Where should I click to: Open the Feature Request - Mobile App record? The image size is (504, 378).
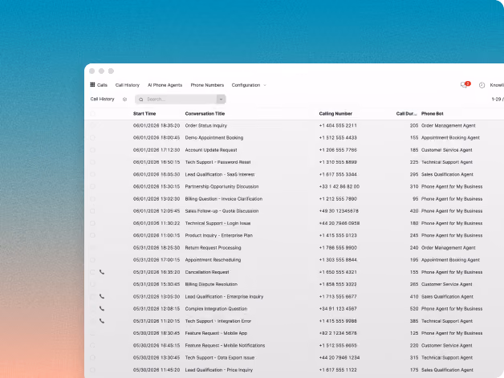click(x=216, y=333)
